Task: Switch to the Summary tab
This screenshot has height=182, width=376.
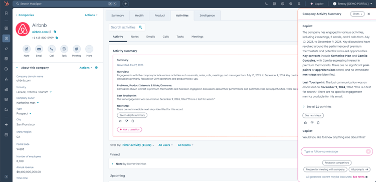Action: click(118, 16)
